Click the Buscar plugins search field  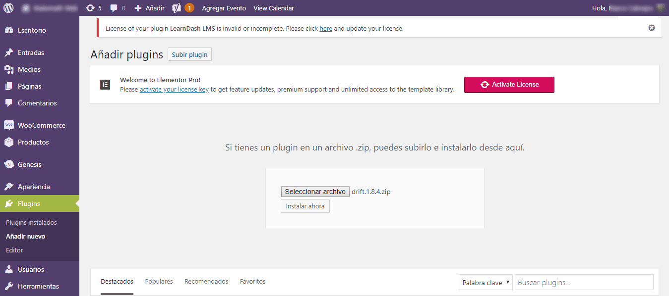(584, 283)
